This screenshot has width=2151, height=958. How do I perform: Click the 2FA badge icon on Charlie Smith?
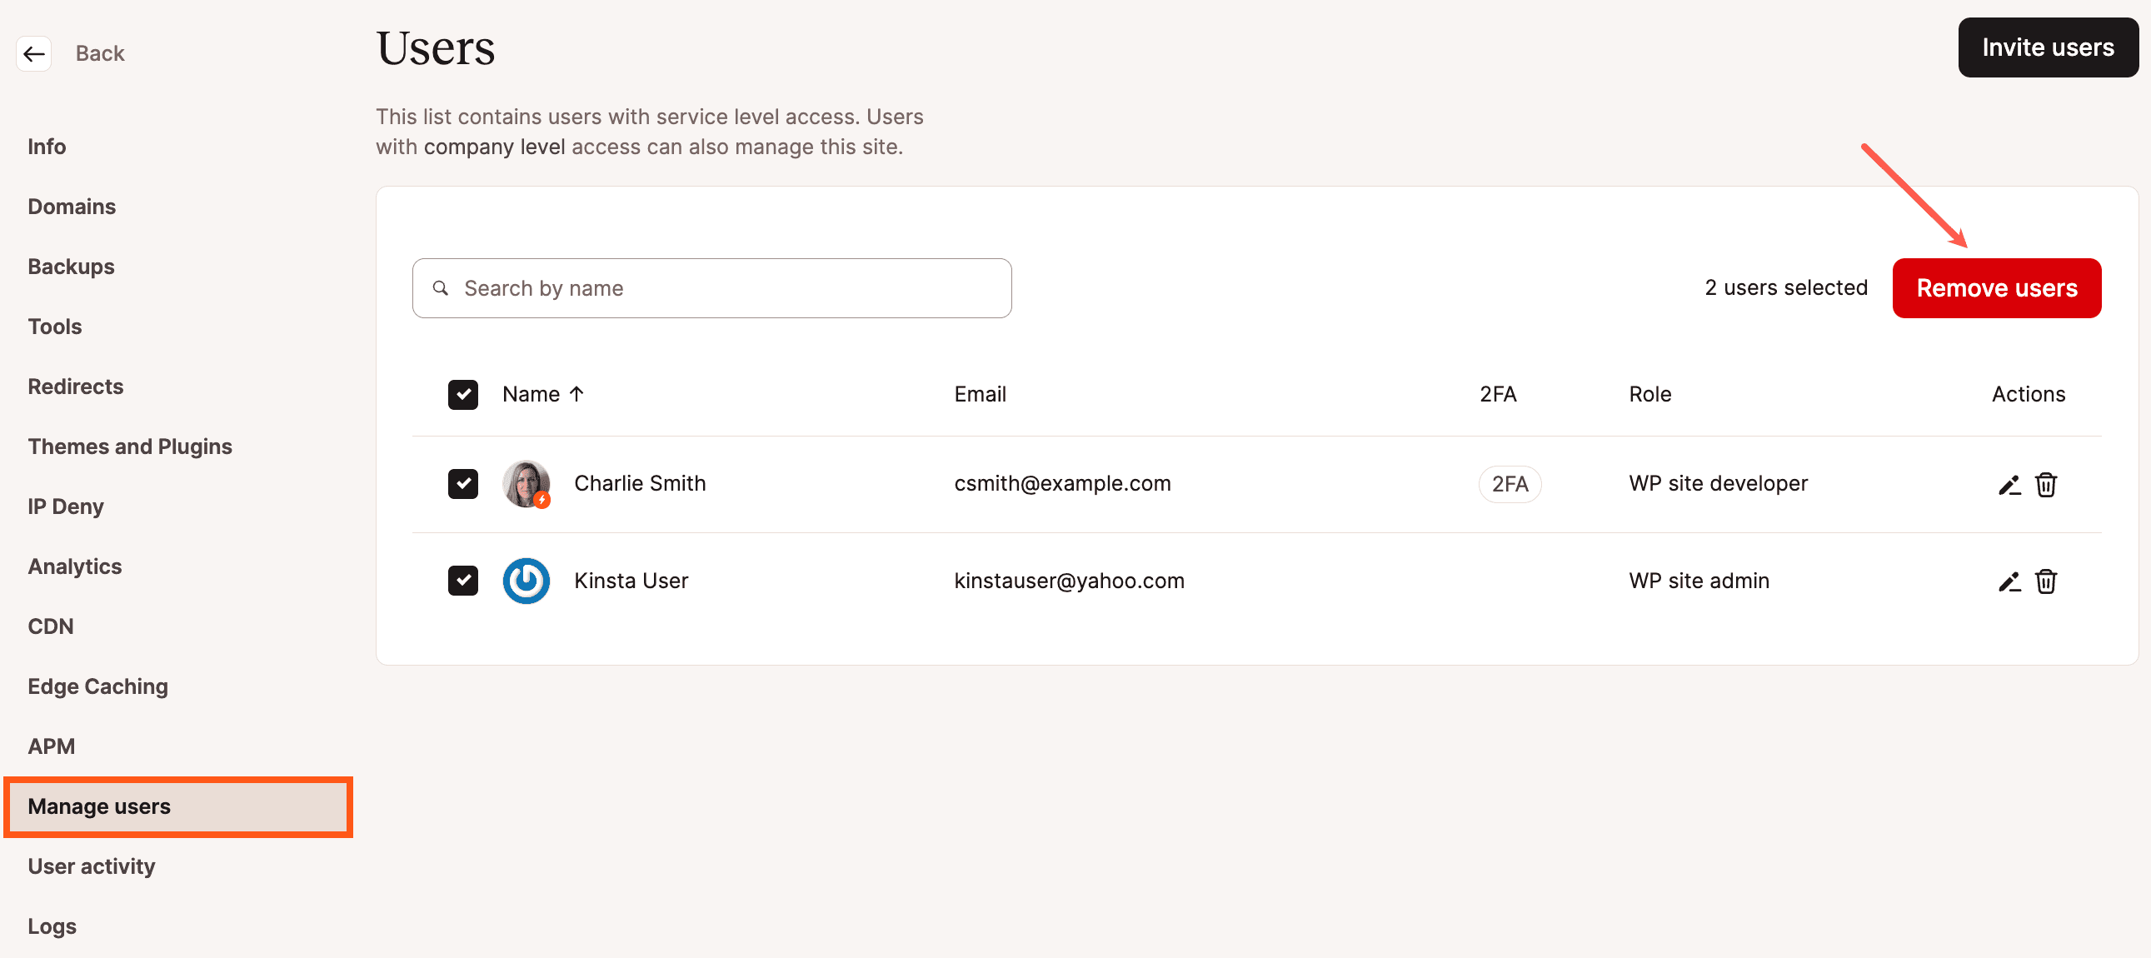click(x=1509, y=483)
